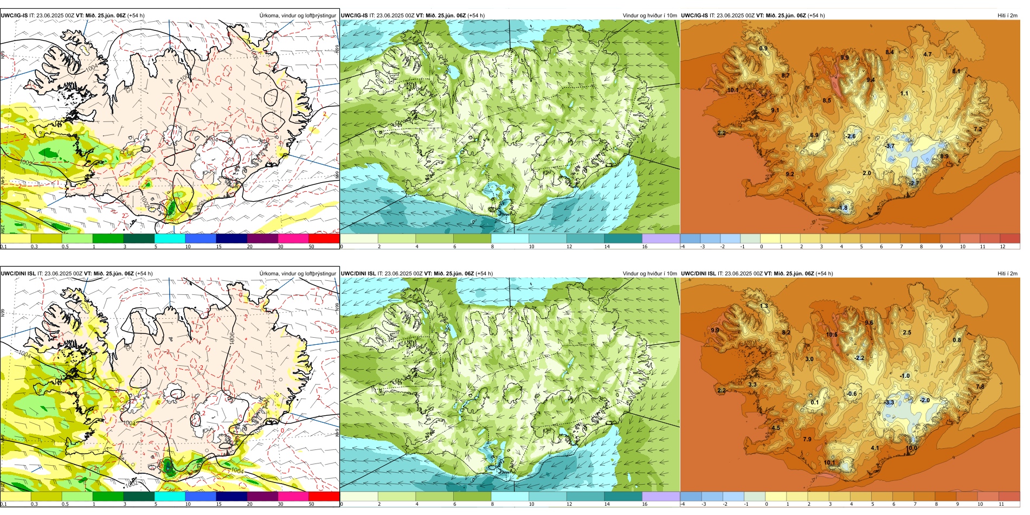Choose the navy 15–20 swatch in IG-IS precipitation legend

(x=231, y=239)
